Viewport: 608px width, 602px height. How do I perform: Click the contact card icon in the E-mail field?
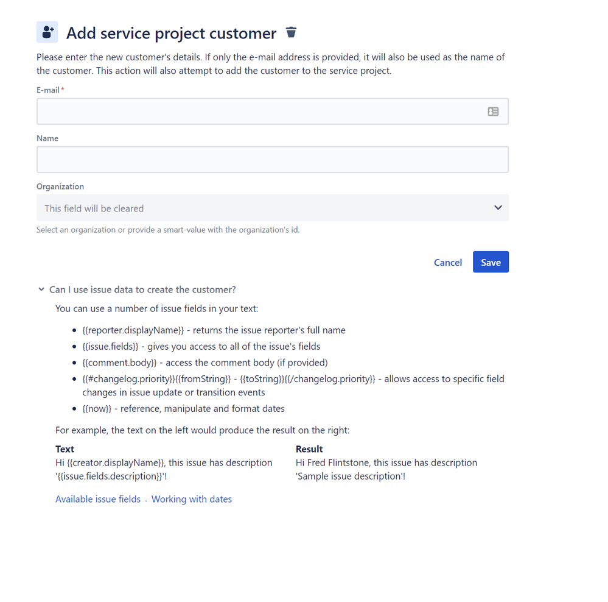click(493, 111)
